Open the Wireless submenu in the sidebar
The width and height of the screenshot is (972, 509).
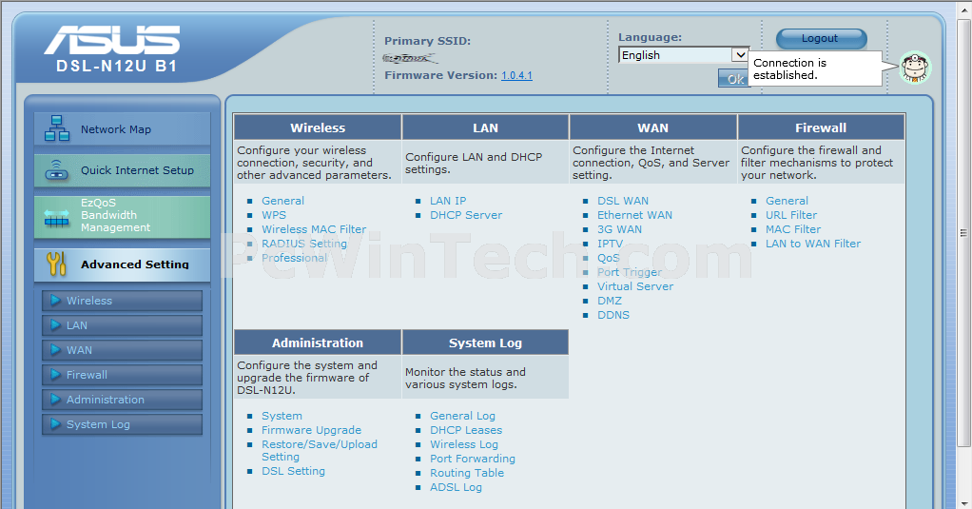point(122,301)
